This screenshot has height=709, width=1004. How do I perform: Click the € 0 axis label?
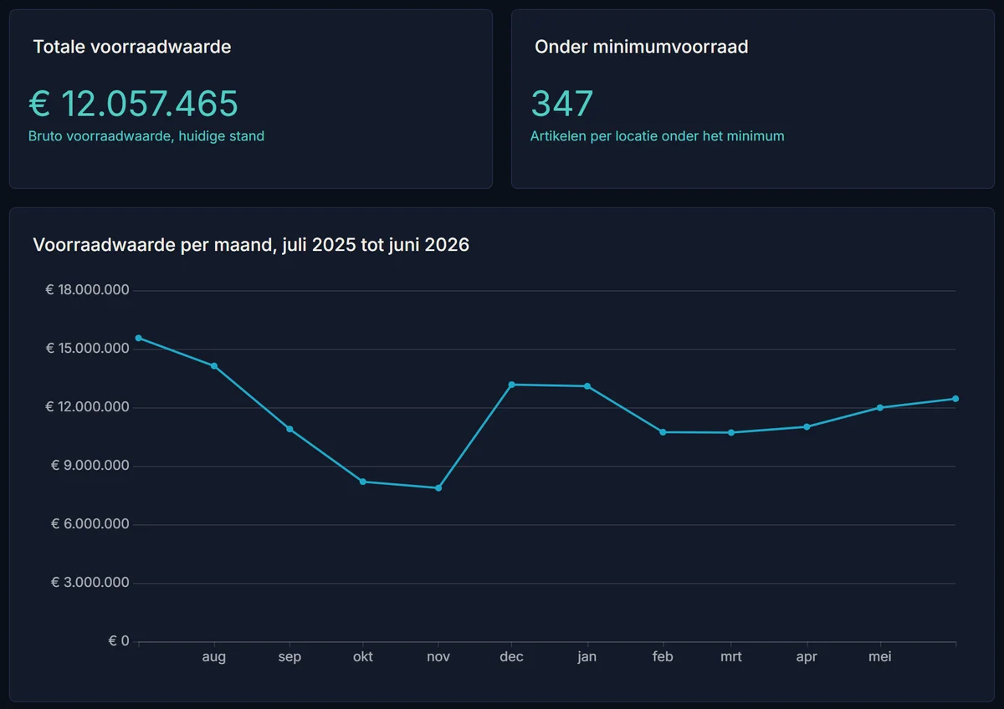(119, 641)
